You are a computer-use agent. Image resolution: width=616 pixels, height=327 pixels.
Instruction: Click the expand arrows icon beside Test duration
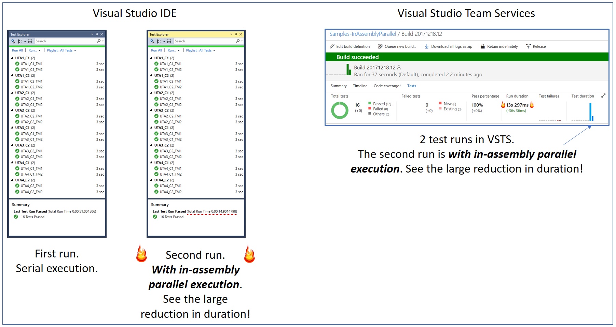point(603,96)
